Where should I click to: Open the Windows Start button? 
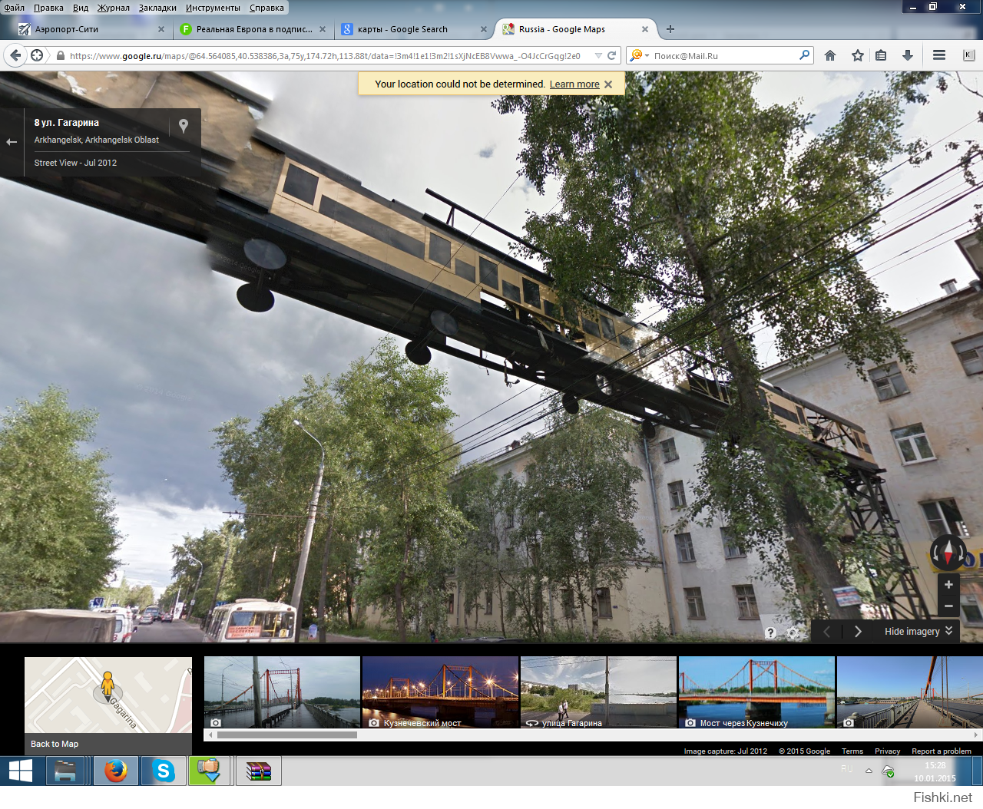click(x=21, y=771)
